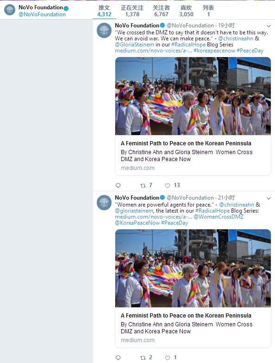Open the 列表 tab
Viewport: 275px width, 363px height.
tap(208, 11)
